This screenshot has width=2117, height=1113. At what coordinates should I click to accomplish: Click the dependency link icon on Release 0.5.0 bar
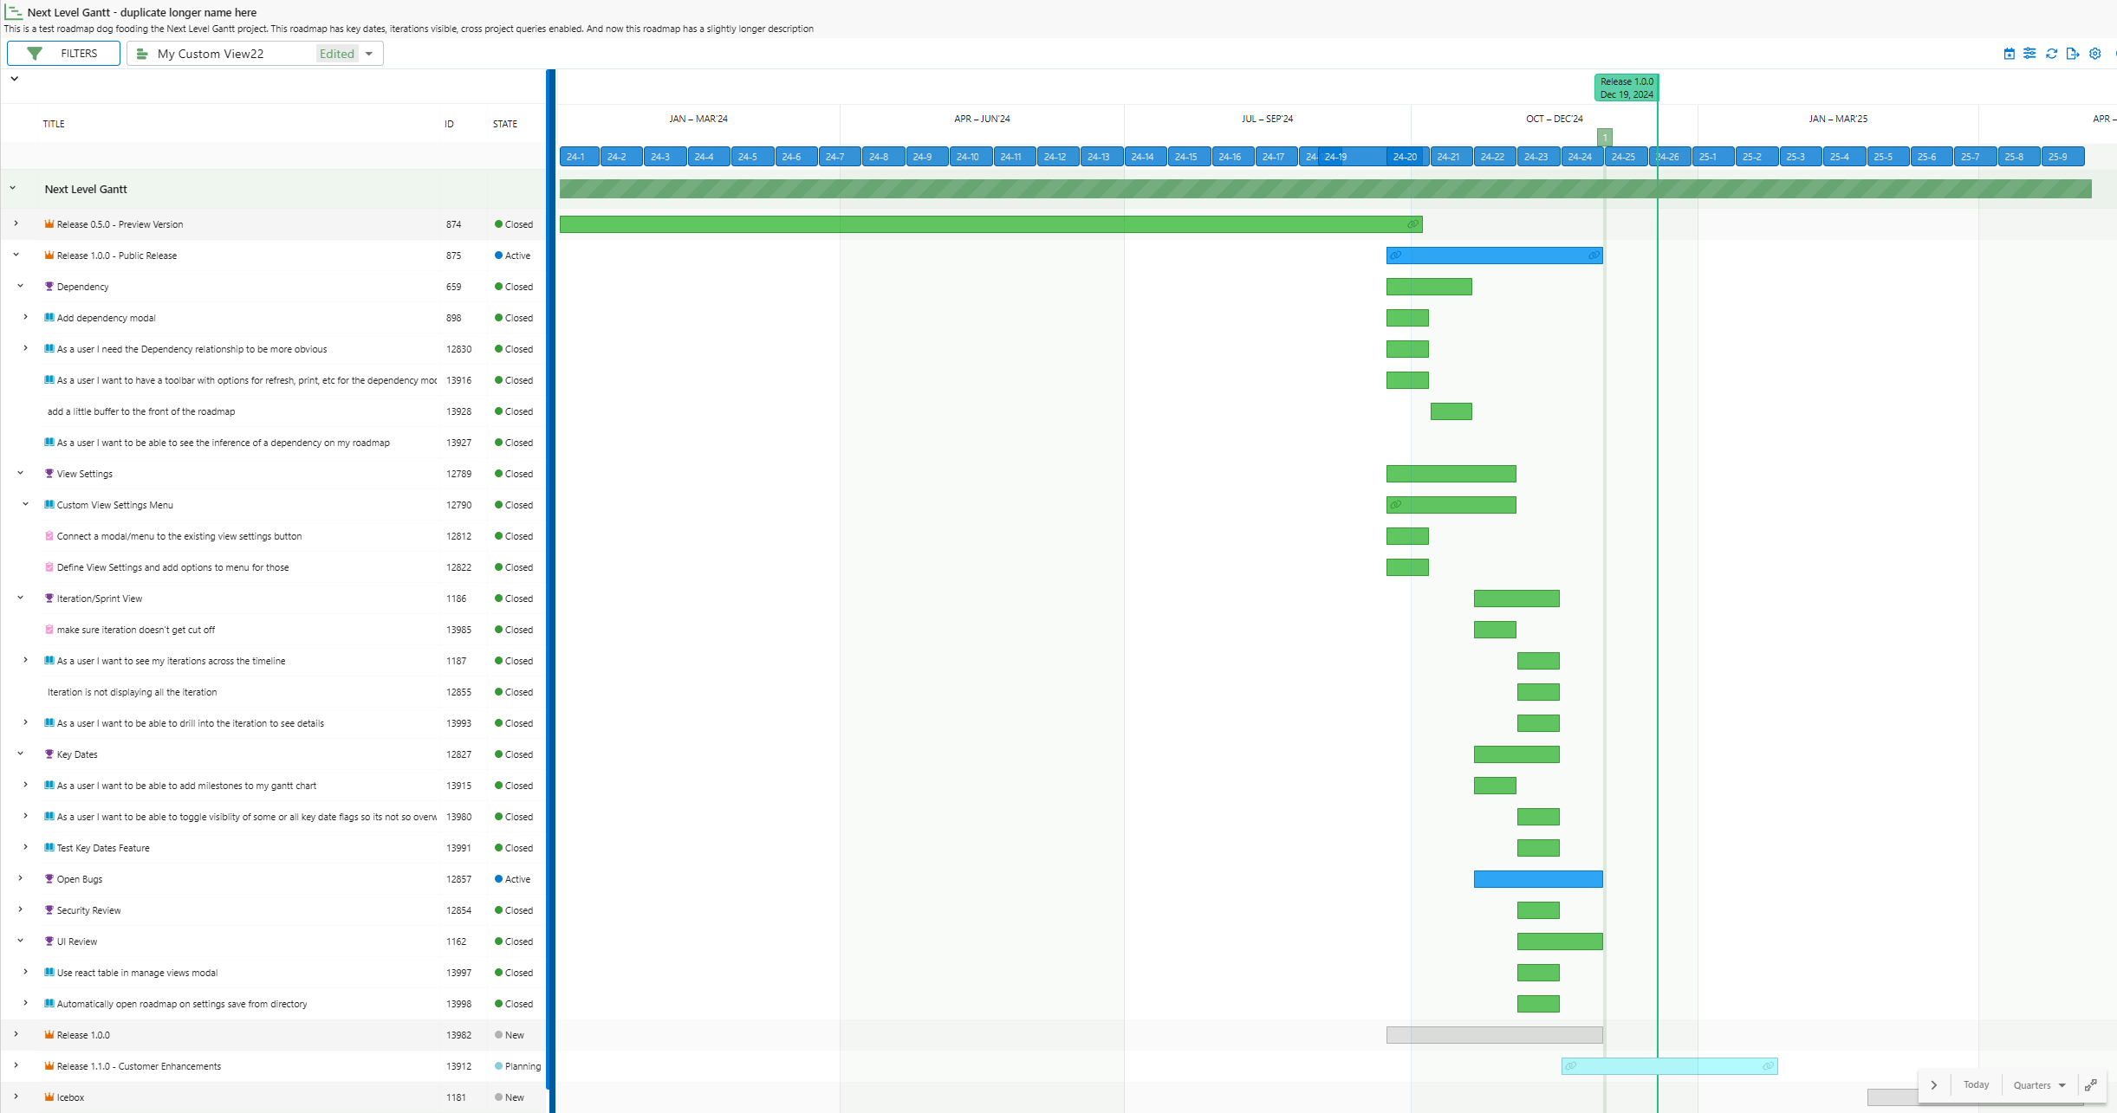1412,223
